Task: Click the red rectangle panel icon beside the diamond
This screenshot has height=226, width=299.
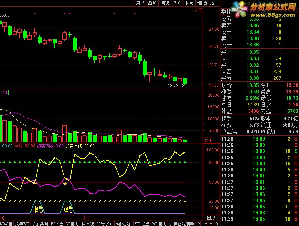Action: 200,10
